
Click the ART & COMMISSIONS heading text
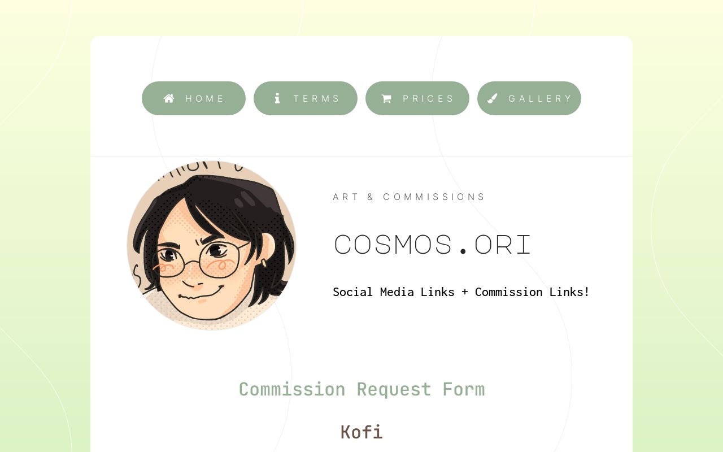pos(410,197)
